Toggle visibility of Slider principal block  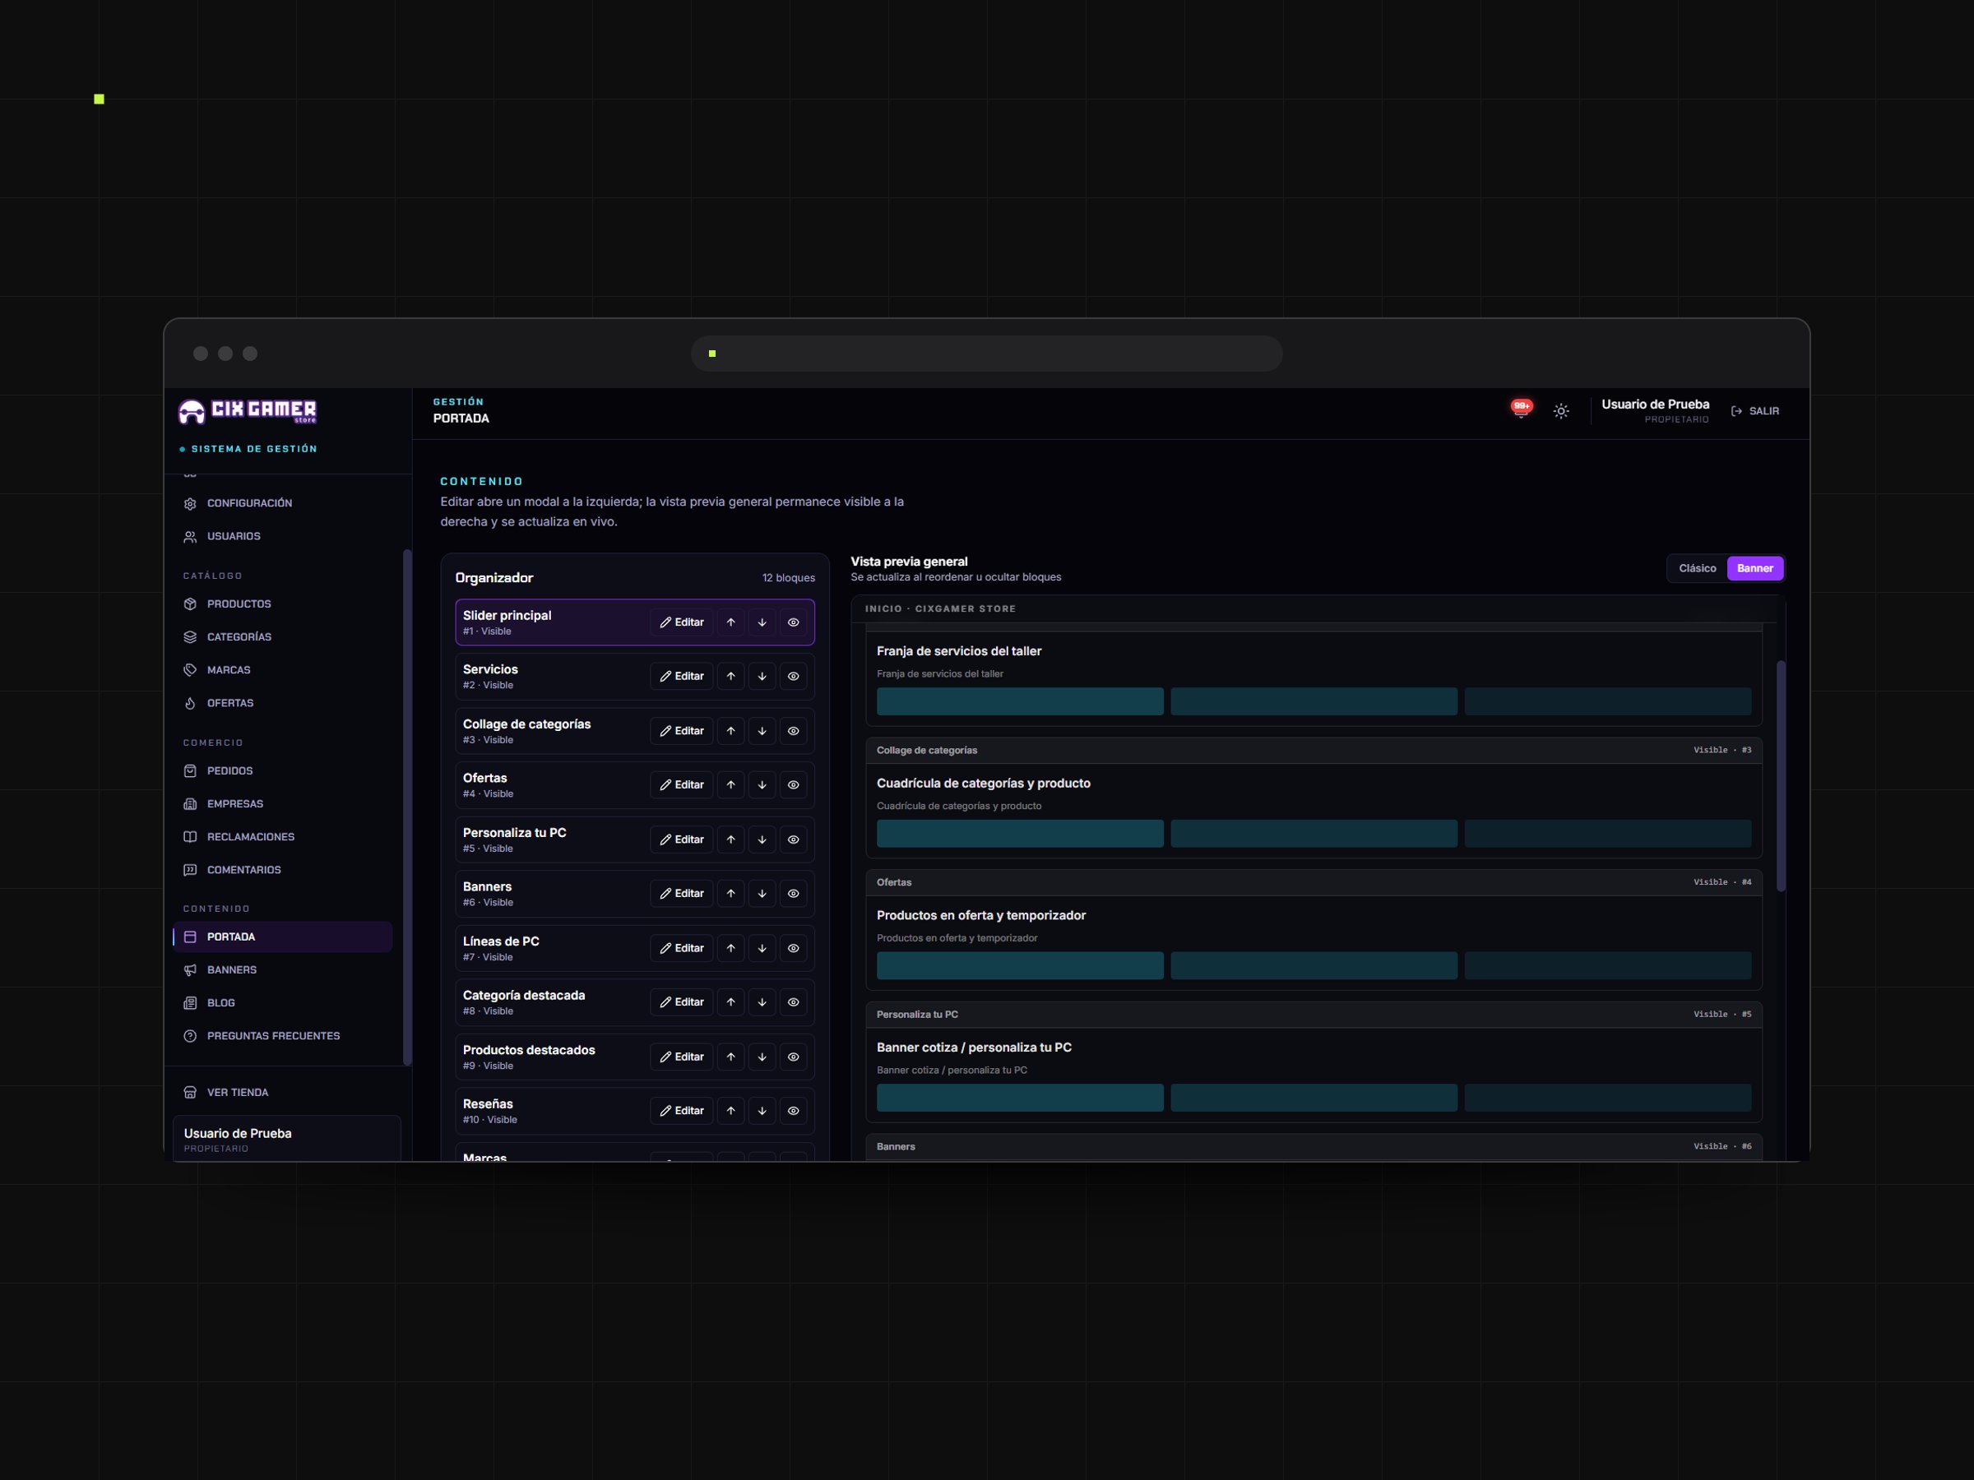tap(794, 622)
